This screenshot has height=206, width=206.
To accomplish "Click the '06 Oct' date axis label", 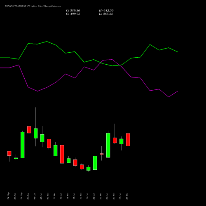I will pos(48,196).
